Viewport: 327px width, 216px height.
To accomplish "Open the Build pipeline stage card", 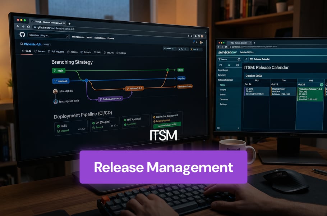I will 71,128.
